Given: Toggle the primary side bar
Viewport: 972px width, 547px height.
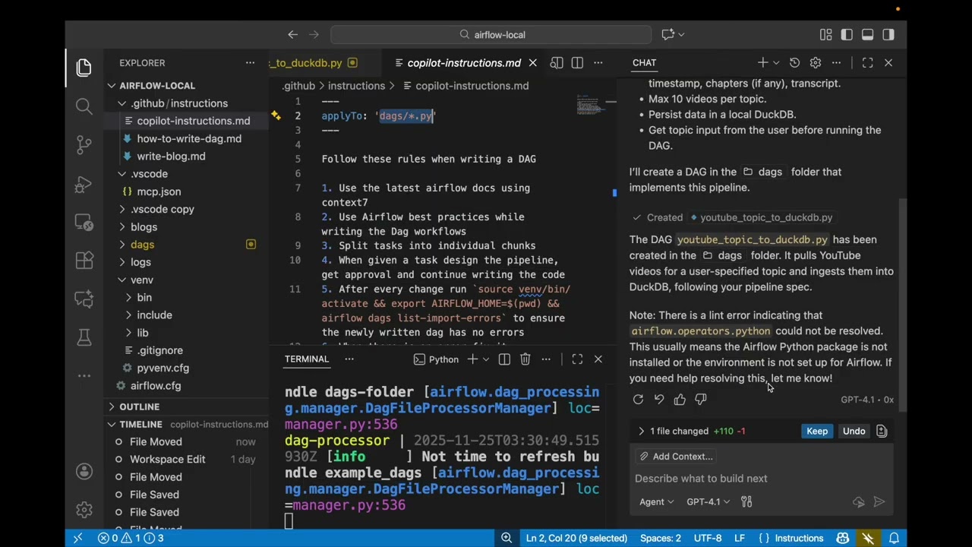Looking at the screenshot, I should pyautogui.click(x=847, y=34).
